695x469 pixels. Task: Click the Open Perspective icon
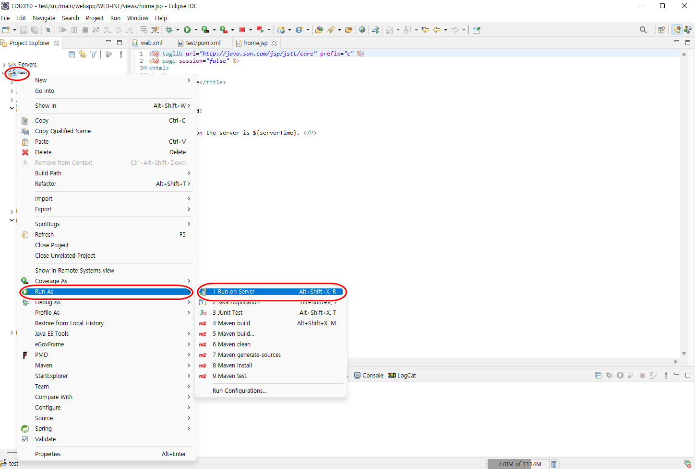(662, 30)
